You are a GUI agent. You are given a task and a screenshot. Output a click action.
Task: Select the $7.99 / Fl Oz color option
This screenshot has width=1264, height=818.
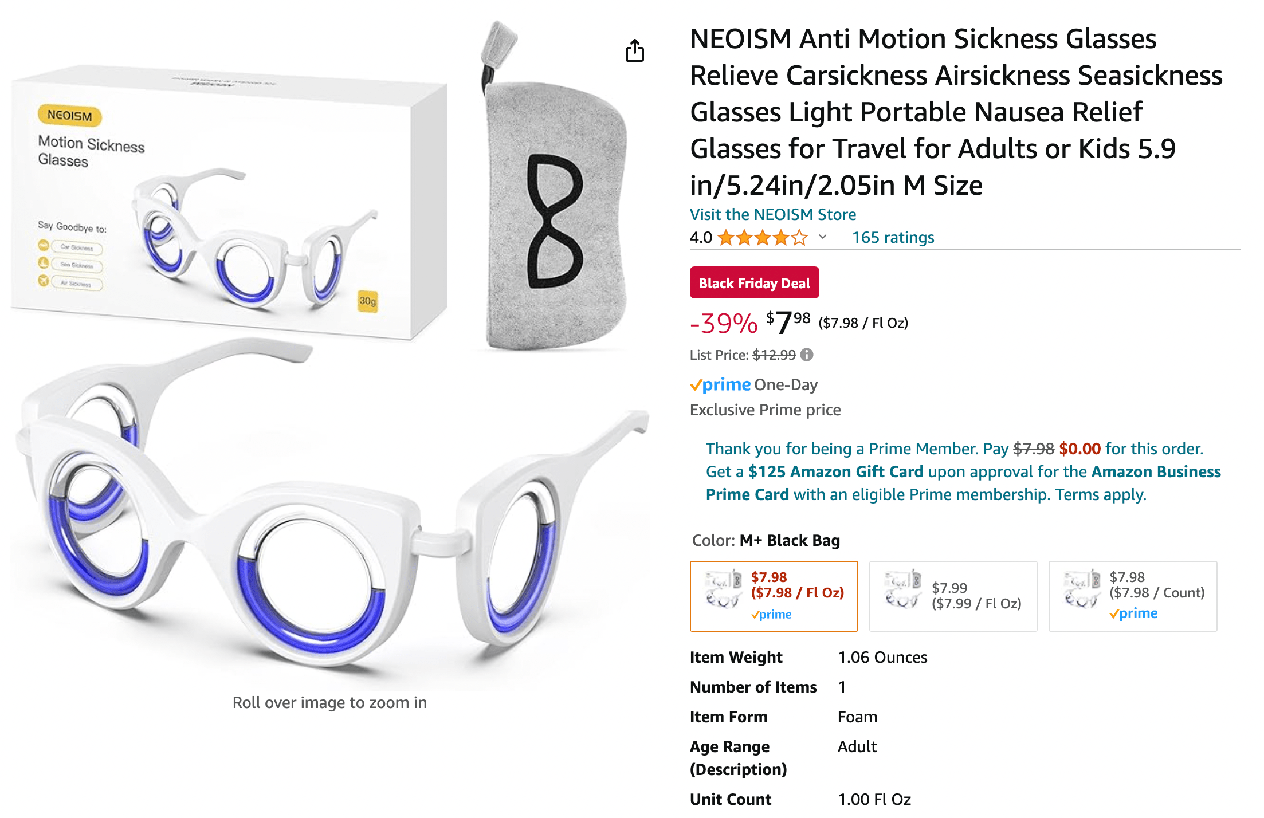pos(953,596)
